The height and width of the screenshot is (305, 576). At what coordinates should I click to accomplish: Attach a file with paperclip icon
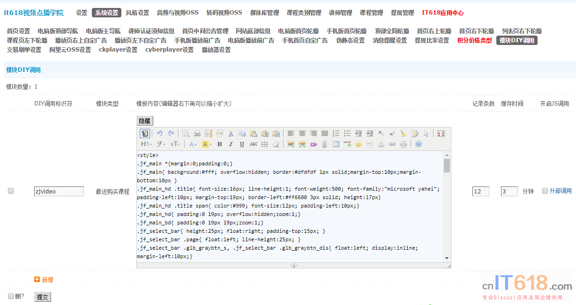(325, 144)
